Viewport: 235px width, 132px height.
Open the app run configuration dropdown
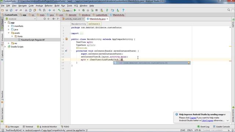click(67, 10)
